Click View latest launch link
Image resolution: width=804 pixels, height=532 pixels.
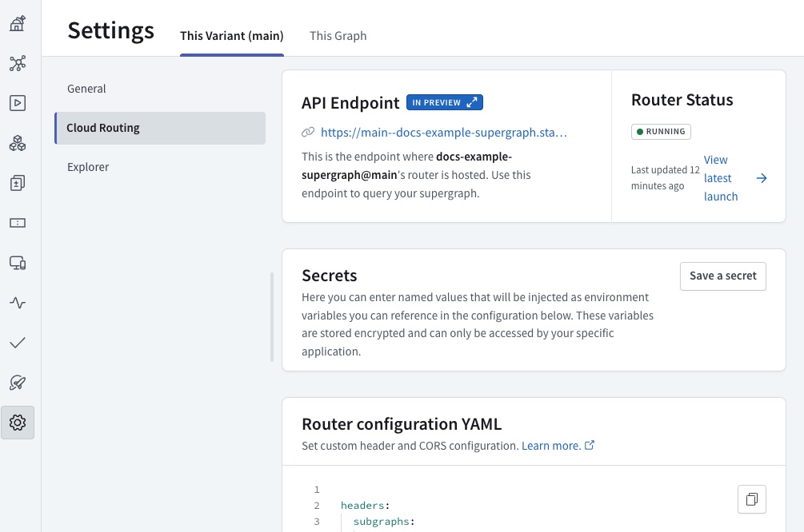(721, 178)
